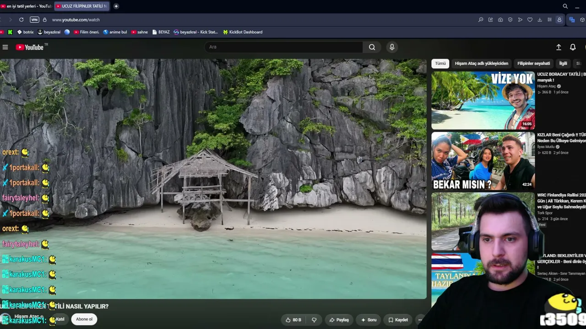The image size is (586, 329).
Task: Open the edit/pinboard icon in address bar
Action: tap(490, 20)
